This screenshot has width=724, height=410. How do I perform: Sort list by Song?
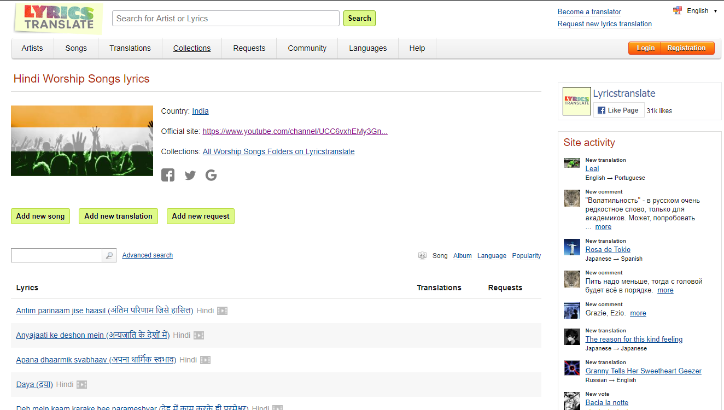440,256
